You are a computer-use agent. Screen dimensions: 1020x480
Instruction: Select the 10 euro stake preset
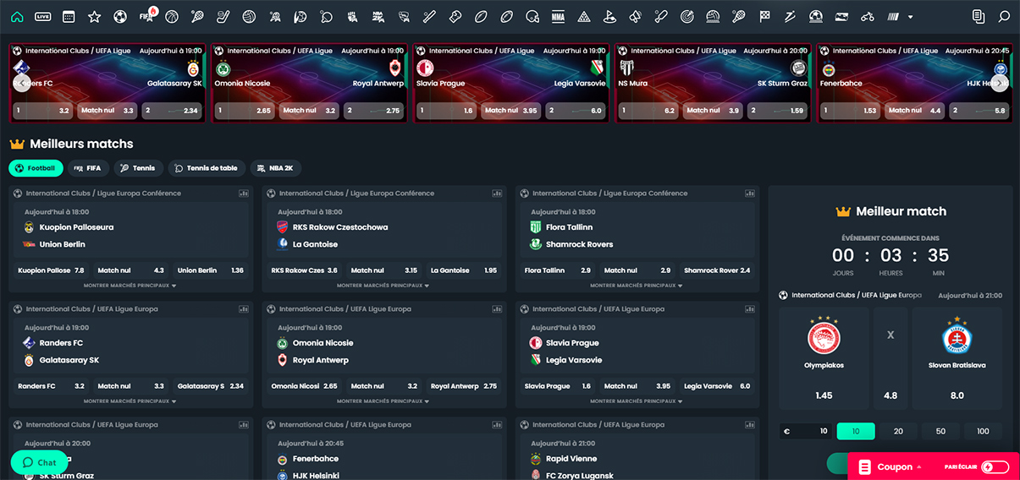tap(856, 431)
